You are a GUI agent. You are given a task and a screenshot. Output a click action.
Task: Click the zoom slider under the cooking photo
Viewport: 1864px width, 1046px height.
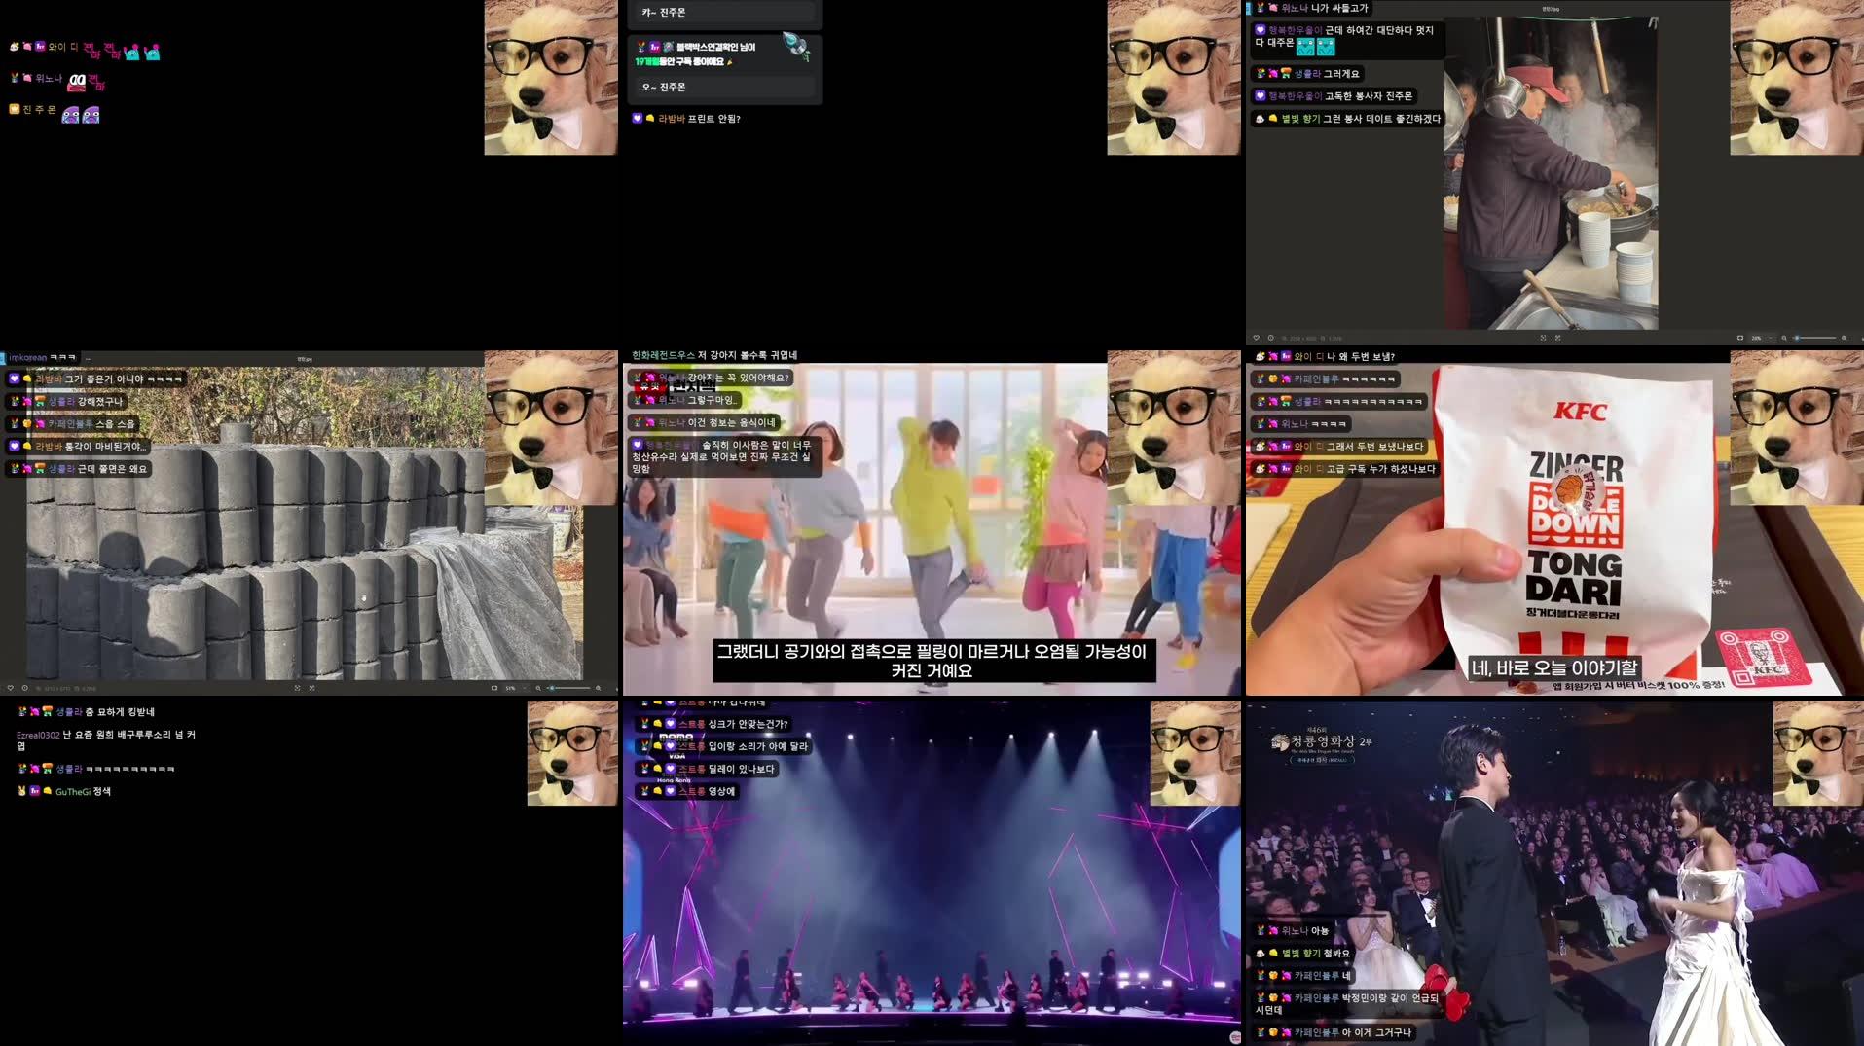tap(1814, 338)
